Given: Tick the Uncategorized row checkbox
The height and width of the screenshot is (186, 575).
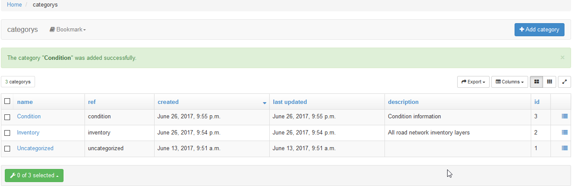Looking at the screenshot, I should point(7,148).
